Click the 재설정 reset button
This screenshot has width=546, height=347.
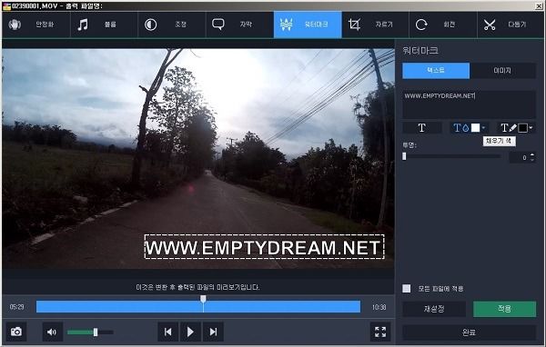coord(434,309)
